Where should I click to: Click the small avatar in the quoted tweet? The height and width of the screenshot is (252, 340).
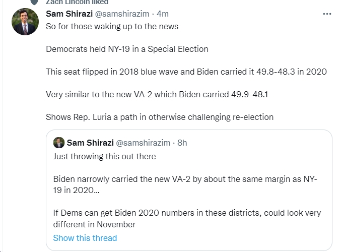tap(59, 143)
